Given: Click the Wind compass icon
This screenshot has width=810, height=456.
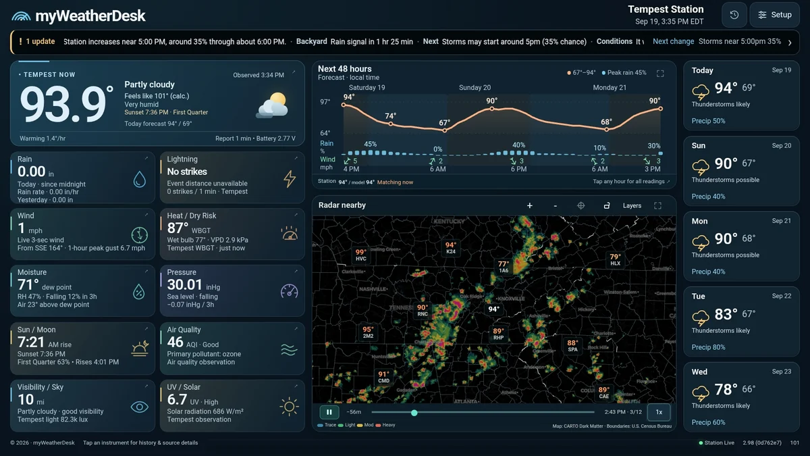Looking at the screenshot, I should [x=139, y=234].
